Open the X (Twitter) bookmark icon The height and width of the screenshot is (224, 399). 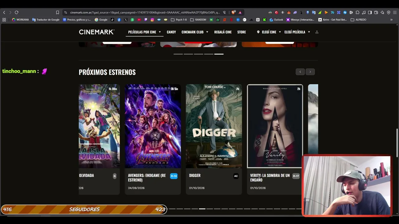click(126, 20)
